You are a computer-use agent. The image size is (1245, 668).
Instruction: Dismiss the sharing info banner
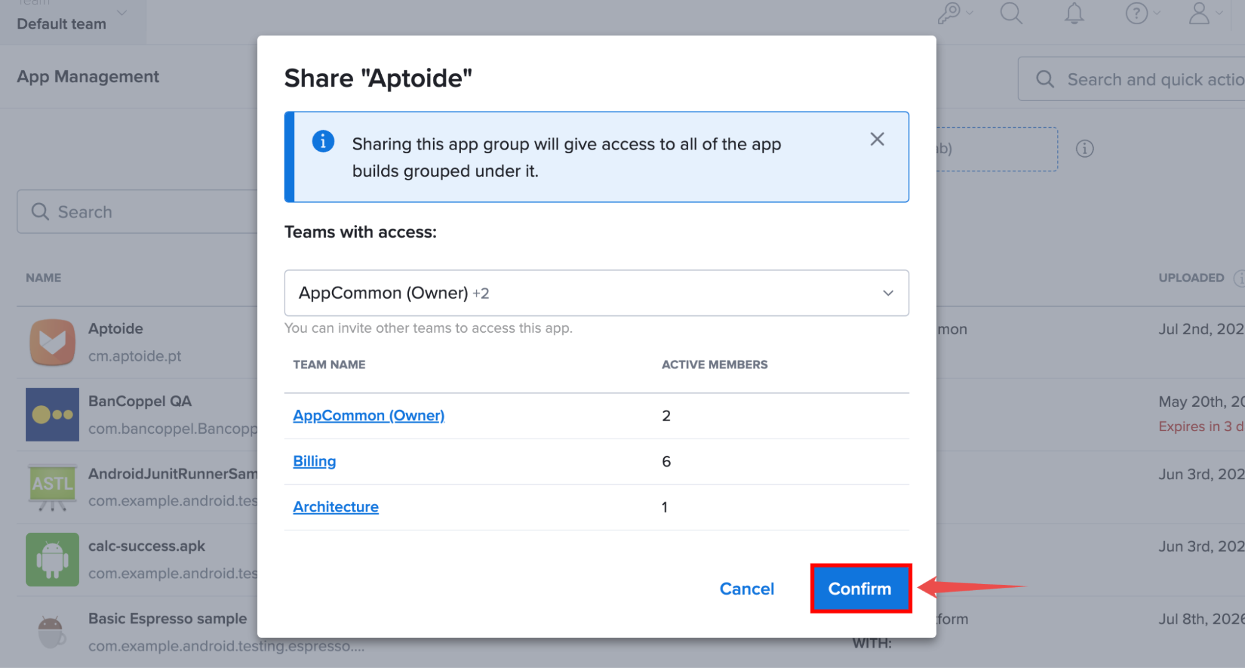coord(877,139)
